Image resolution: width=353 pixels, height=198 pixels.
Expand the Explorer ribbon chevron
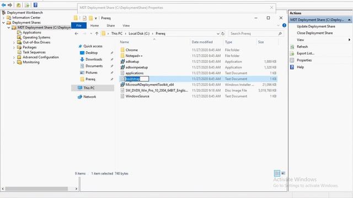278,25
